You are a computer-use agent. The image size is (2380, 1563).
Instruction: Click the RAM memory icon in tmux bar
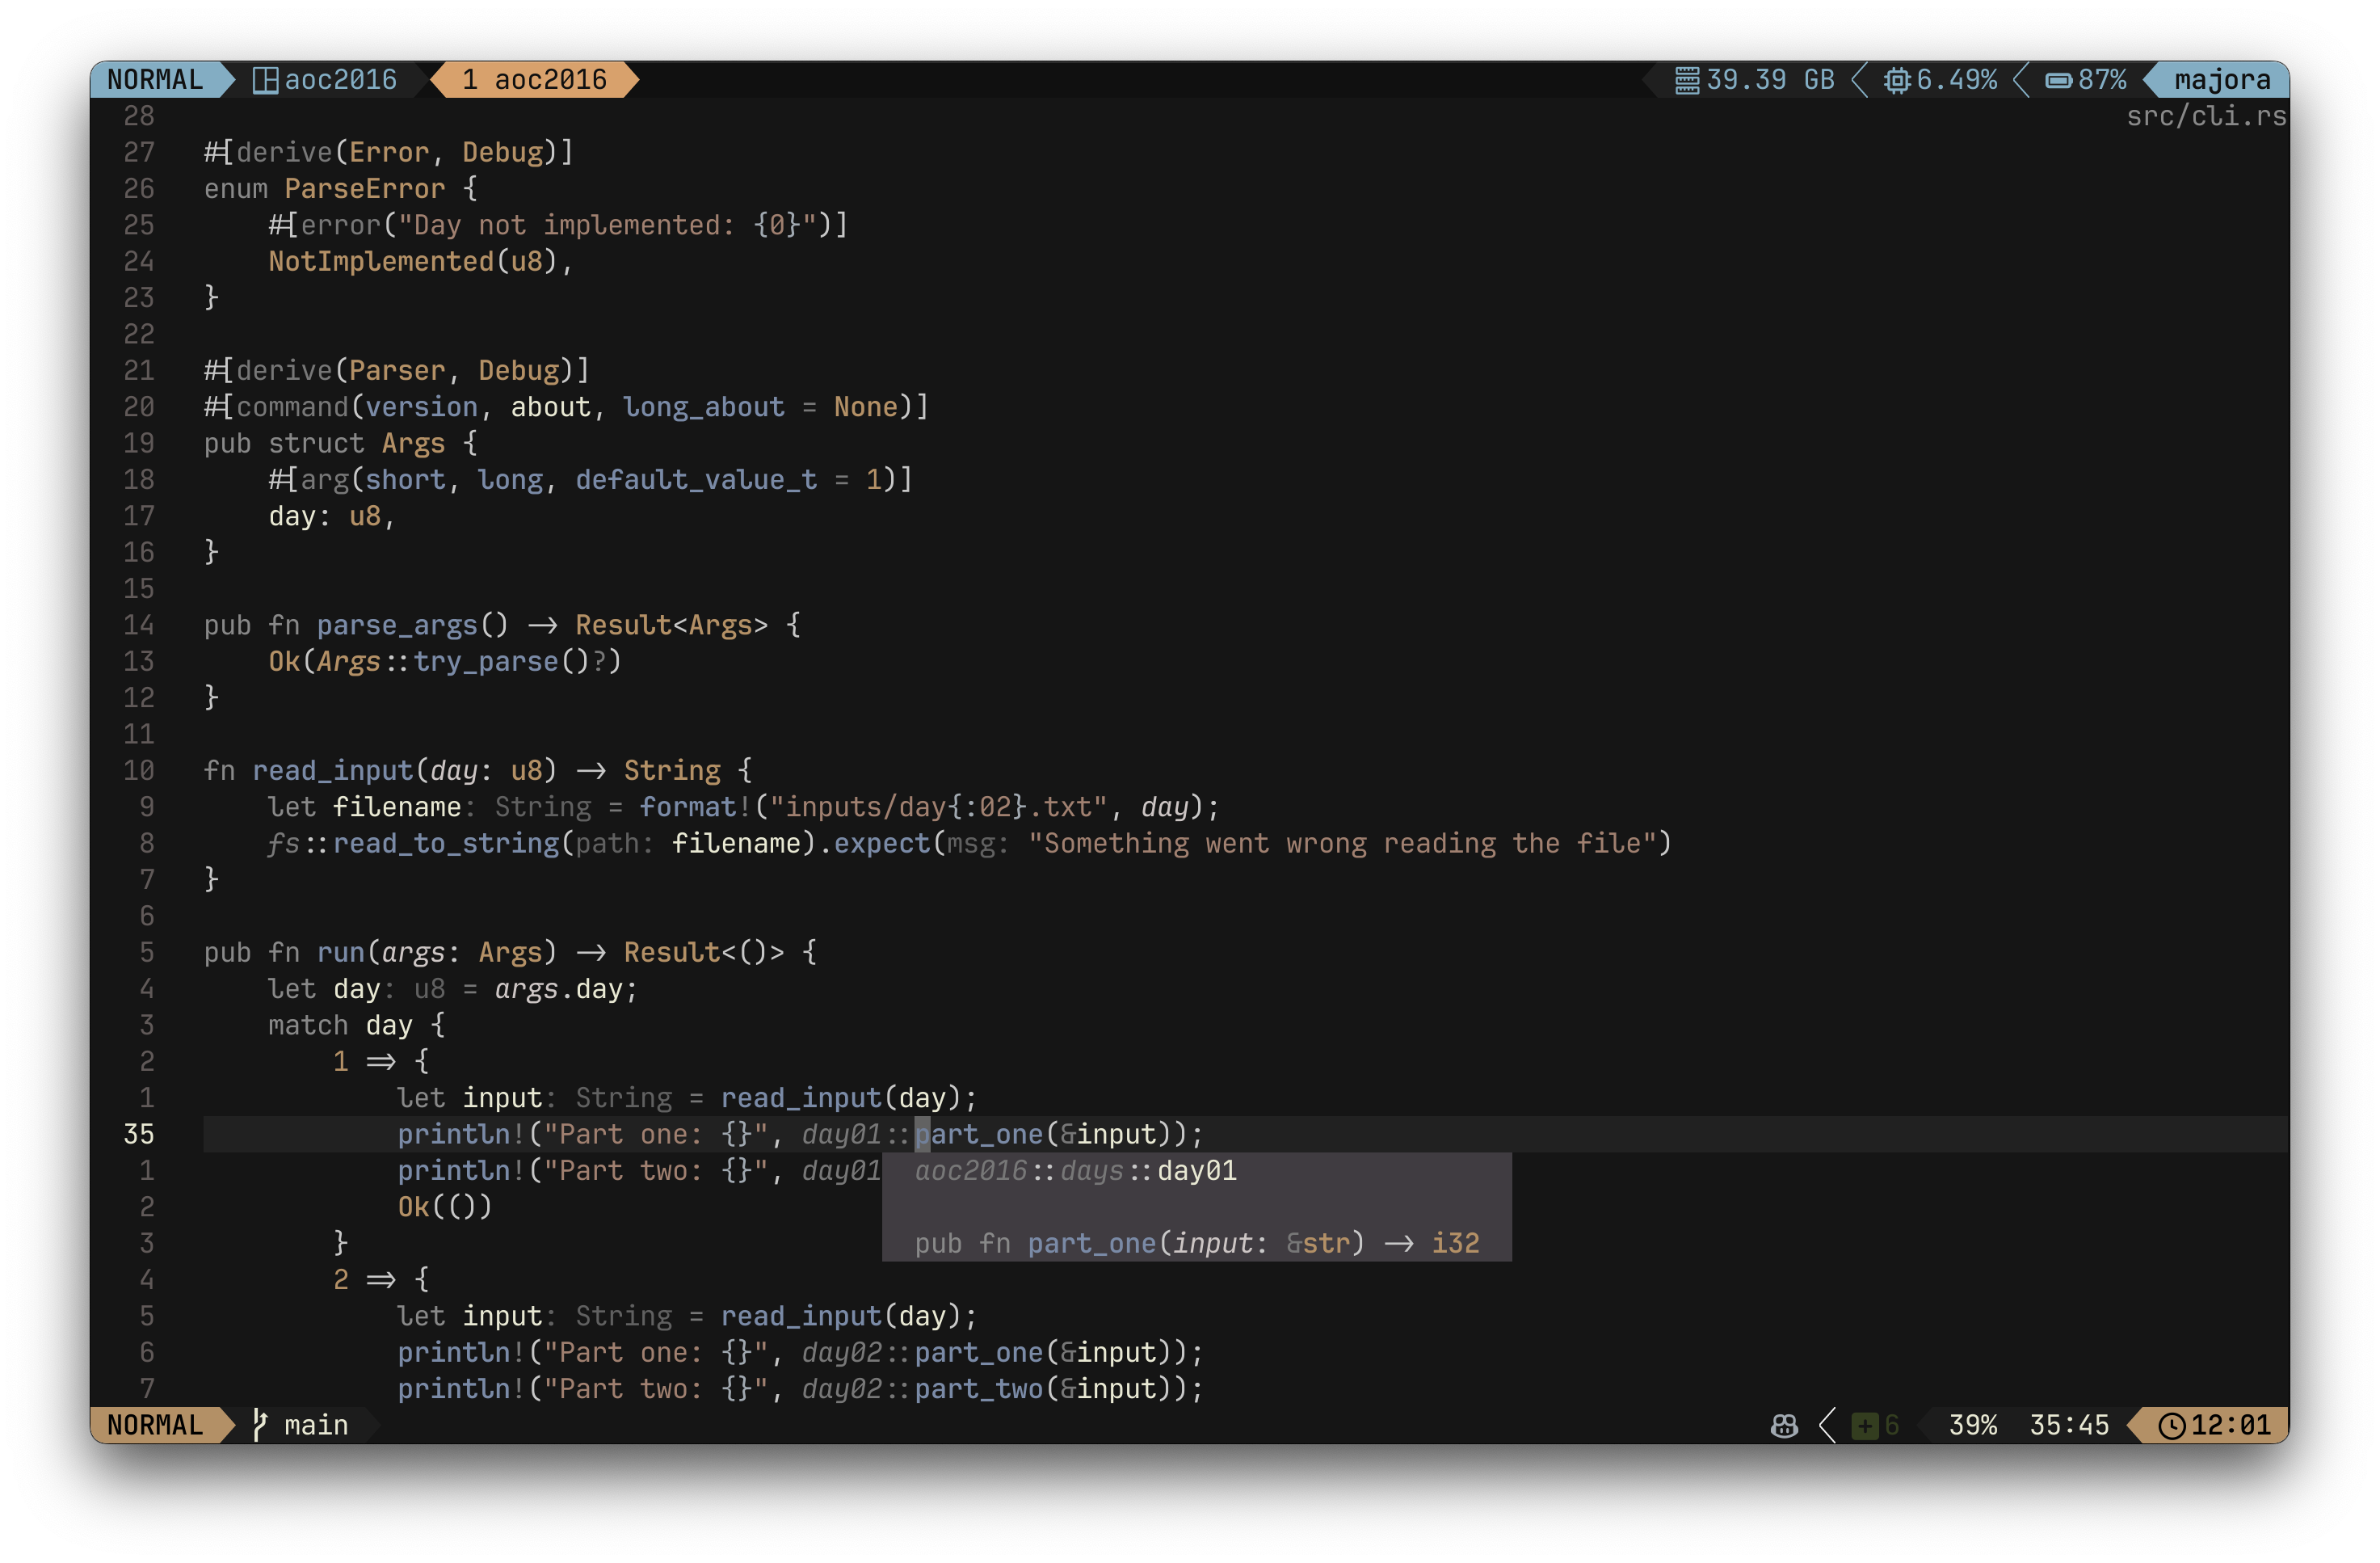pos(1687,80)
